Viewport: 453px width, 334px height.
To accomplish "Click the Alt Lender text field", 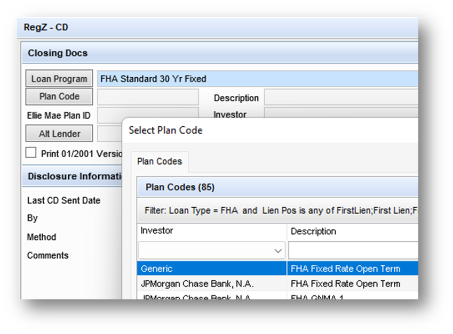I will [109, 133].
